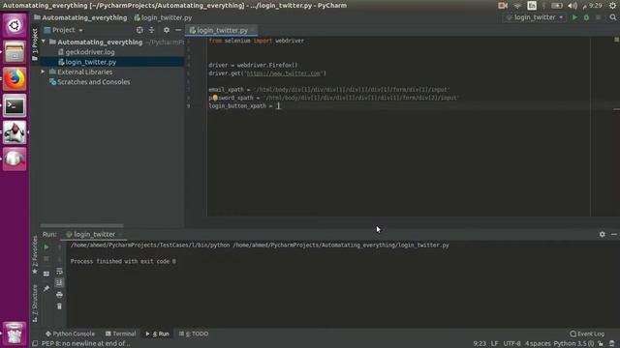Print the Run console output
620x348 pixels.
(59, 295)
